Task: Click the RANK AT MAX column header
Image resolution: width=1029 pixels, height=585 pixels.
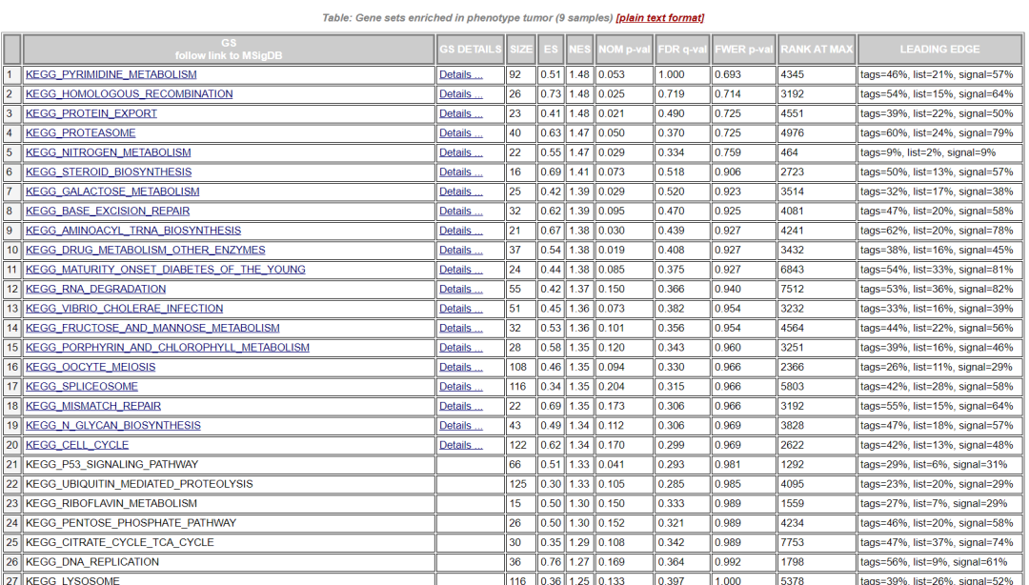Action: pyautogui.click(x=817, y=50)
